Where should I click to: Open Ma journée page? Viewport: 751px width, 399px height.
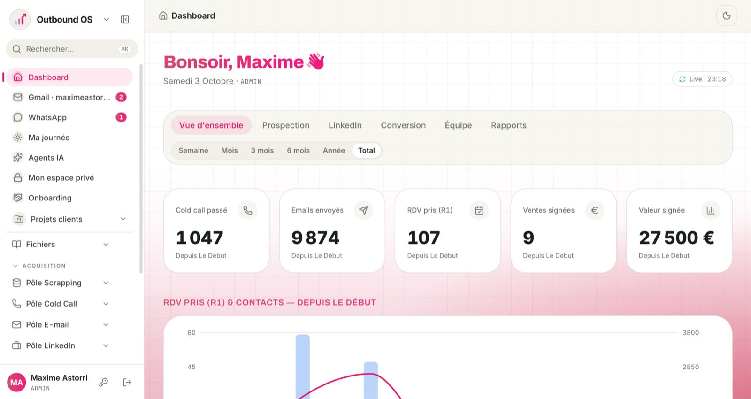point(69,138)
